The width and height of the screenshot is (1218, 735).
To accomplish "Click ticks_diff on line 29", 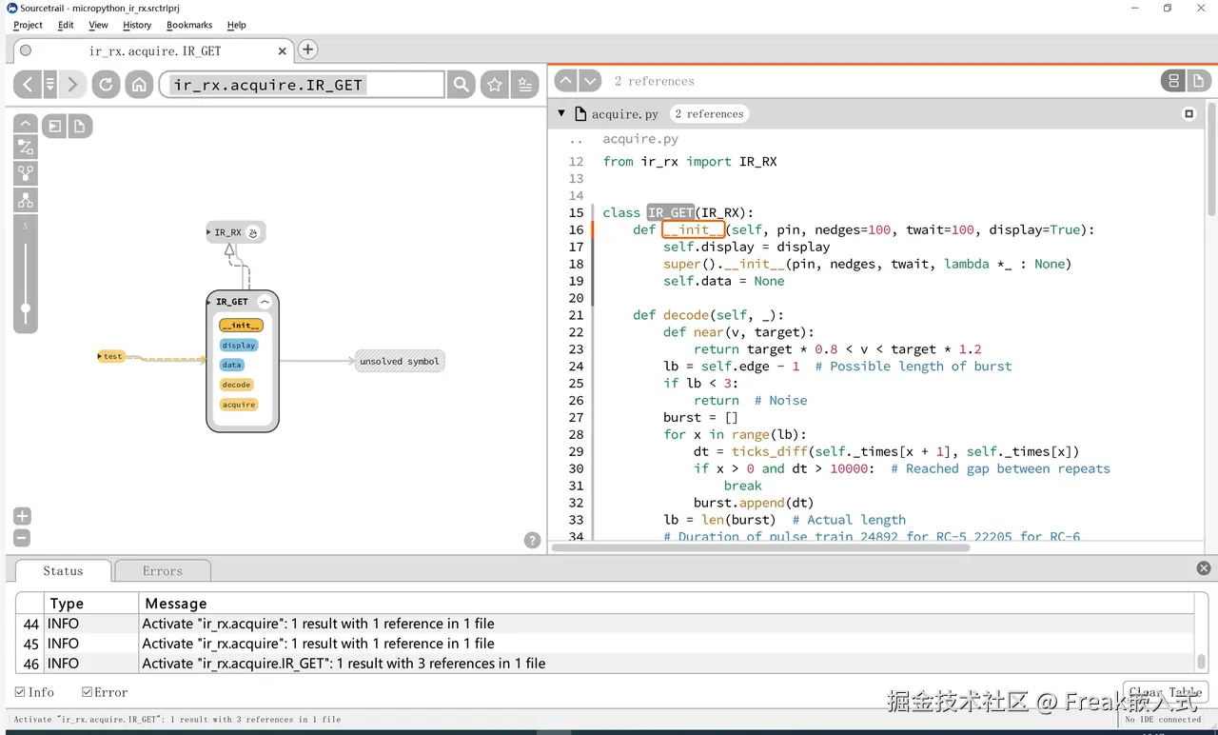I will click(x=769, y=451).
